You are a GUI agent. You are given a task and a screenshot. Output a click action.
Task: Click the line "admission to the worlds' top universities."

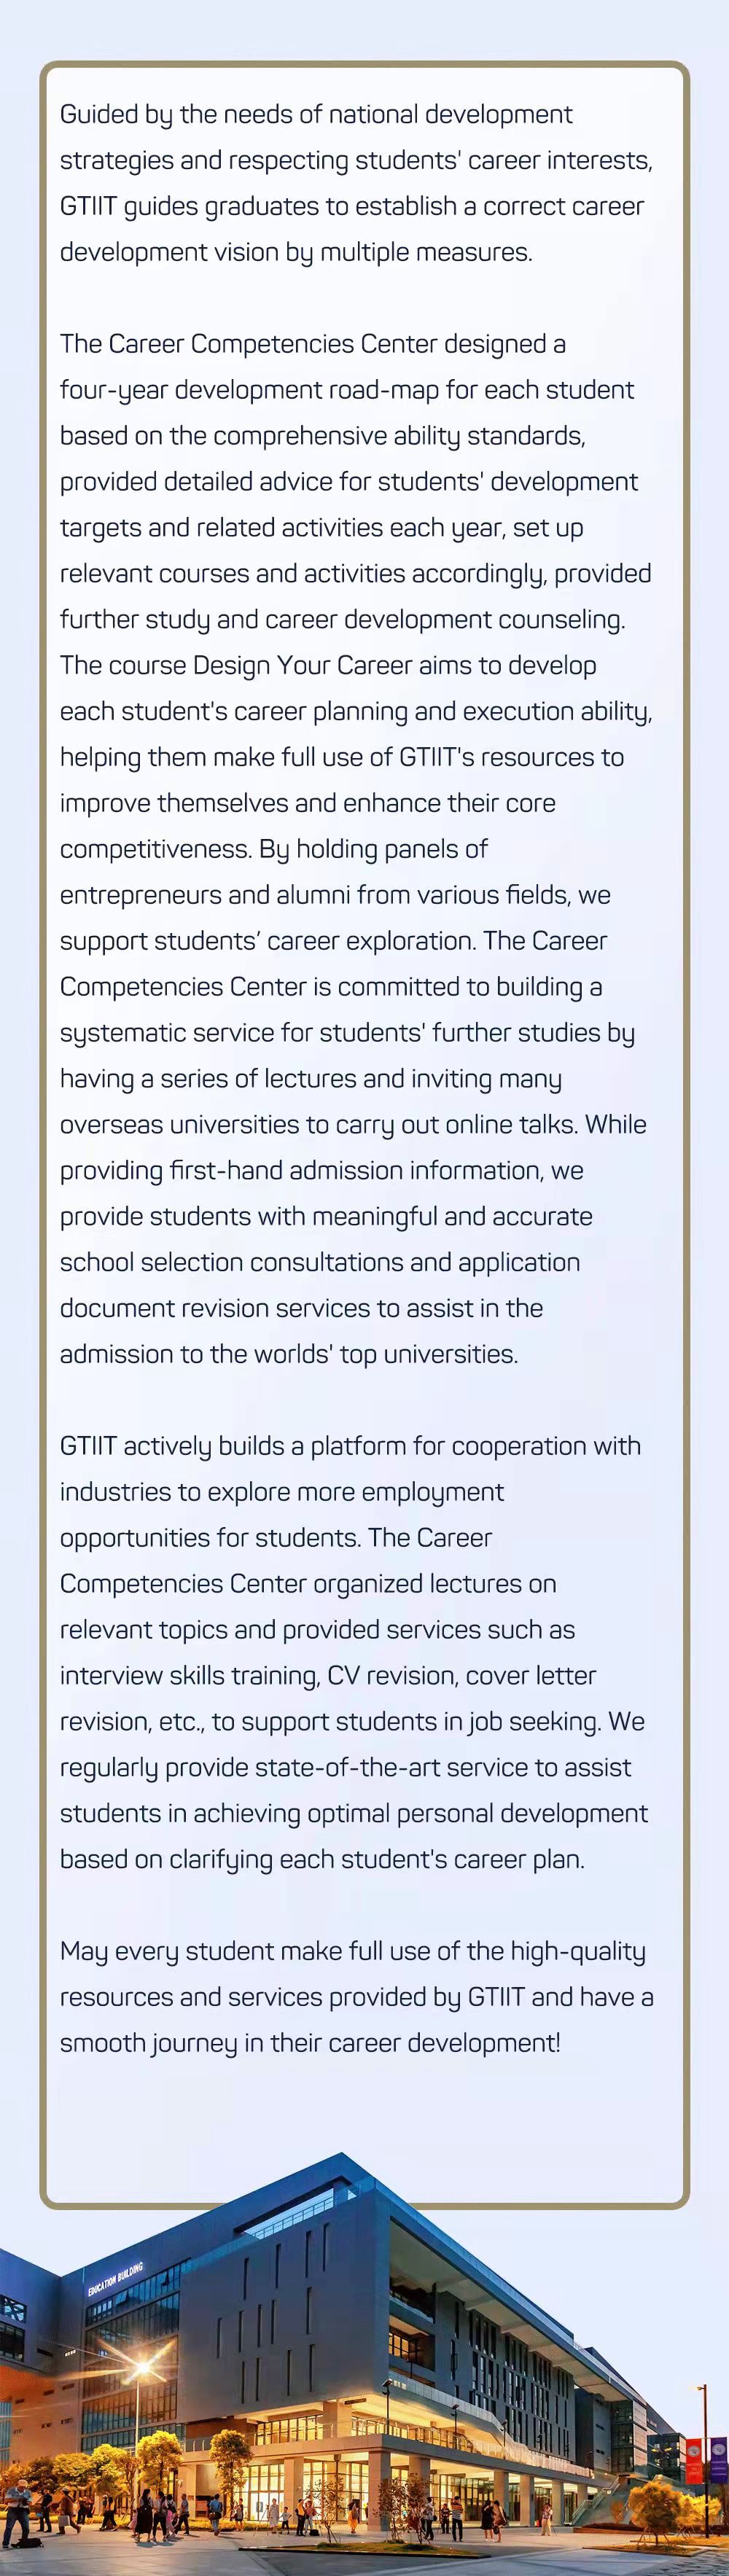tap(289, 1354)
